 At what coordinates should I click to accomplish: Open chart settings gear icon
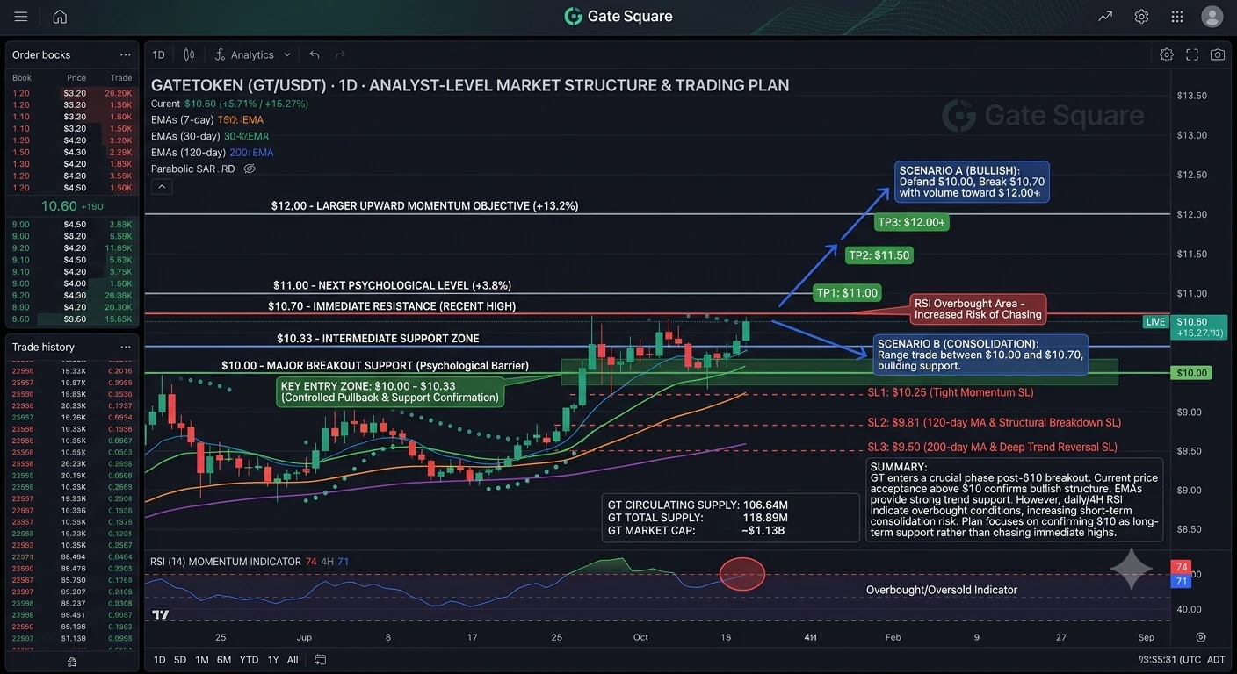point(1167,54)
